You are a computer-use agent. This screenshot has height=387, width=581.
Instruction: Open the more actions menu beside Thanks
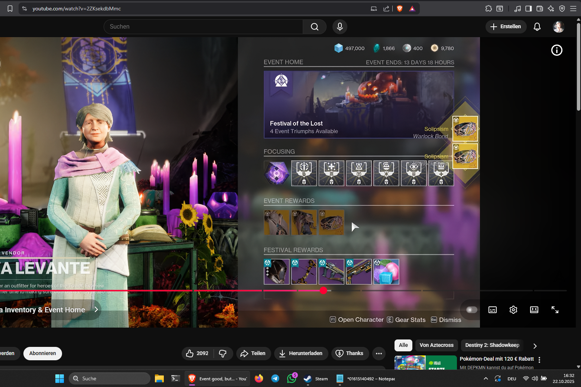[379, 353]
